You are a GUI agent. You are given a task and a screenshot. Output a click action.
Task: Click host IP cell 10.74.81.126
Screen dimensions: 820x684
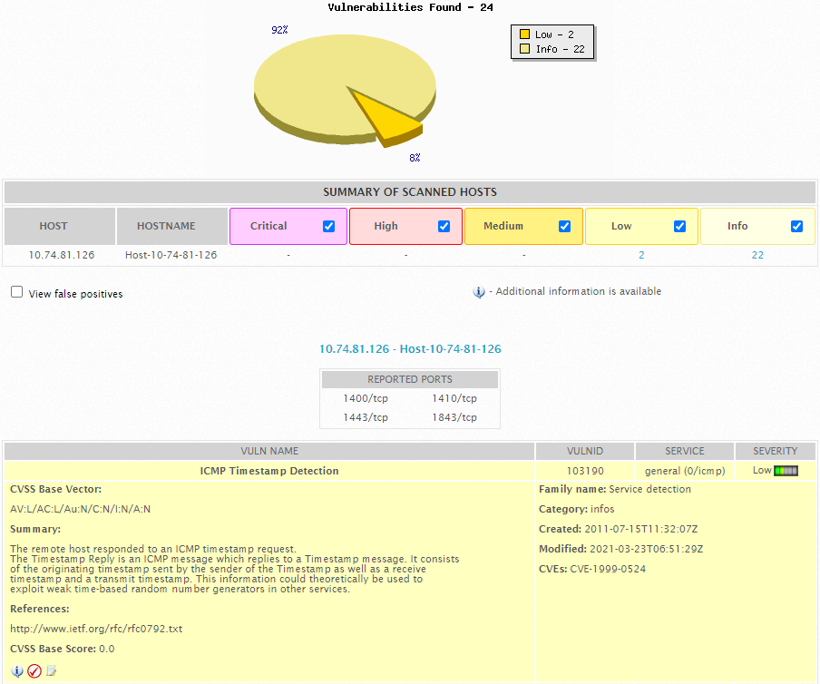pyautogui.click(x=61, y=255)
